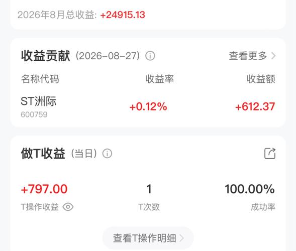Tap info icon next to 做T收益 (当日)

[107, 153]
